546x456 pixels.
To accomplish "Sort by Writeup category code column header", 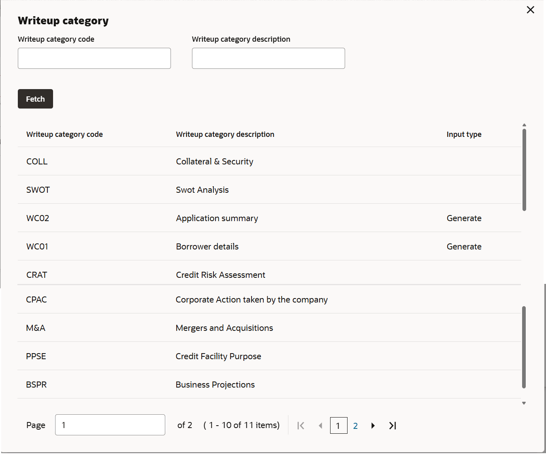I will click(64, 134).
